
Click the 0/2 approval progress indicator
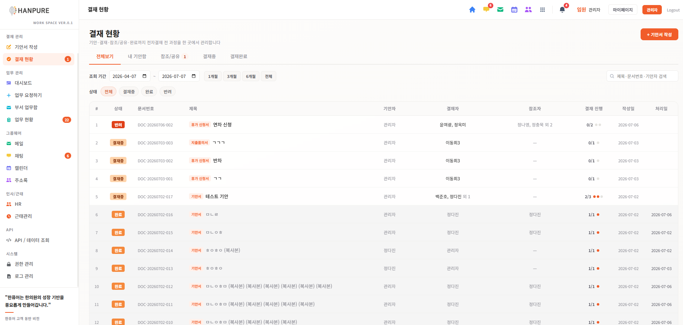(594, 125)
